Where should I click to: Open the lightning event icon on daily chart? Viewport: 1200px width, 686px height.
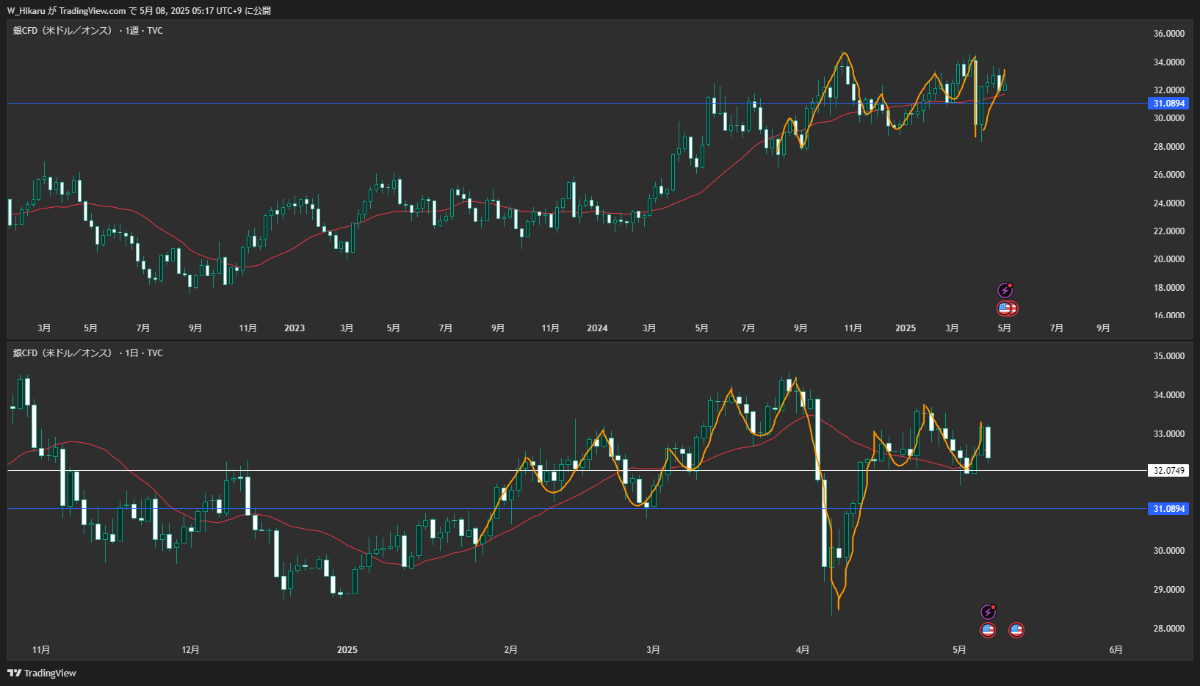[x=988, y=612]
